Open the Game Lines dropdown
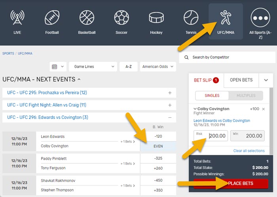The image size is (277, 197). [x=93, y=67]
